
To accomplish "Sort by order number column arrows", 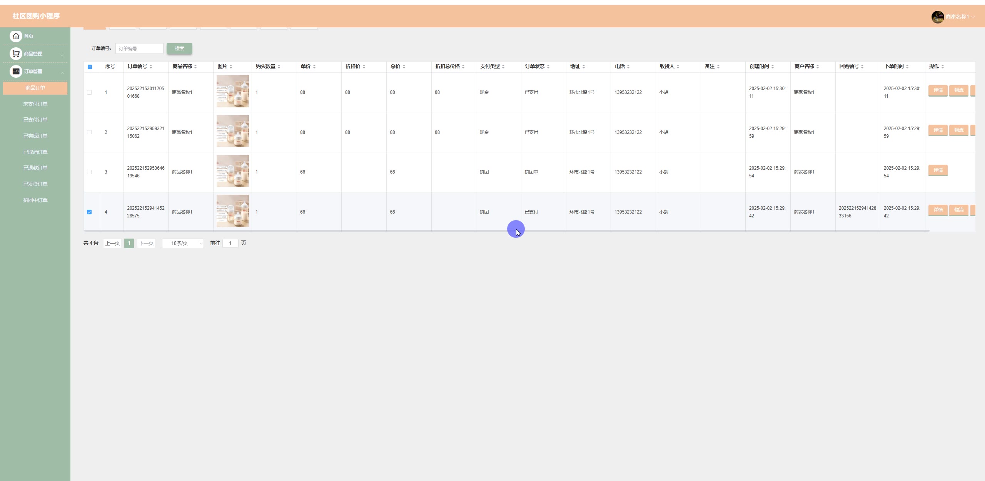I will 151,67.
